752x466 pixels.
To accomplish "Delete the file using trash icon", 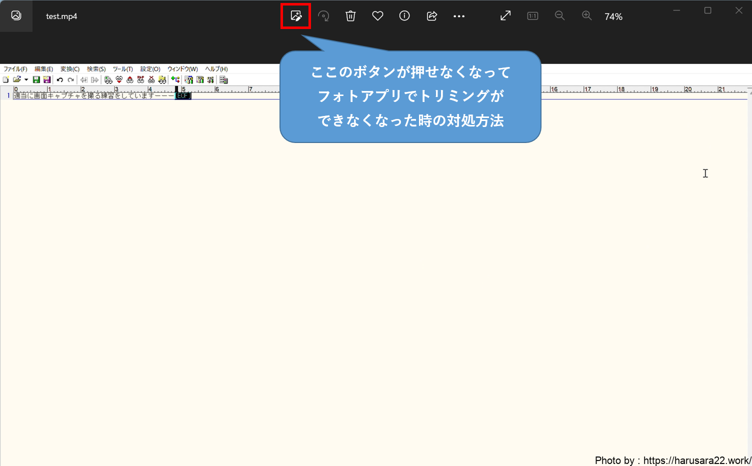I will (x=350, y=16).
